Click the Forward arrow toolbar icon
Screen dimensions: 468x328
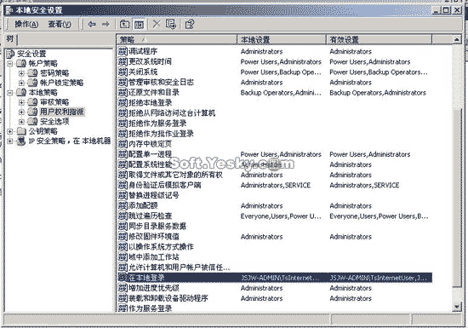pyautogui.click(x=106, y=24)
